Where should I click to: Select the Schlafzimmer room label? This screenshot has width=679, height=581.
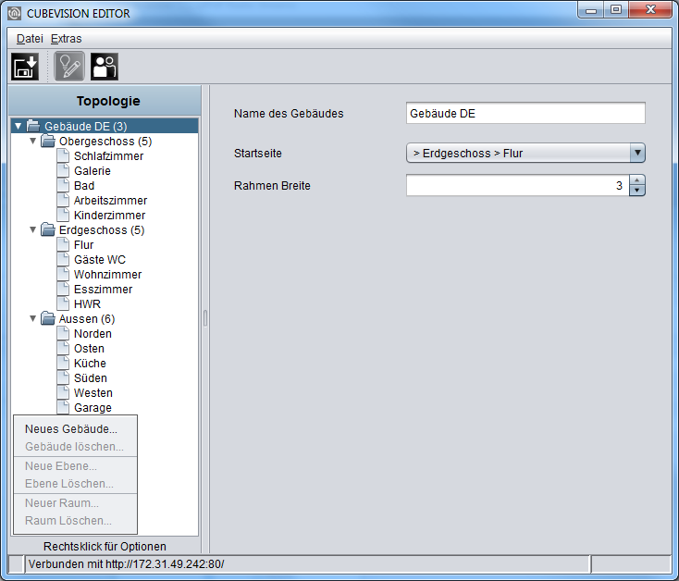coord(108,155)
